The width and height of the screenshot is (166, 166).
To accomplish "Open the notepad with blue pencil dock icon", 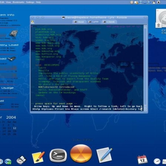I will click(x=104, y=155).
